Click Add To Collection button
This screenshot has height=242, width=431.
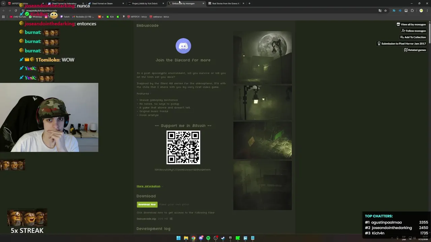click(413, 37)
